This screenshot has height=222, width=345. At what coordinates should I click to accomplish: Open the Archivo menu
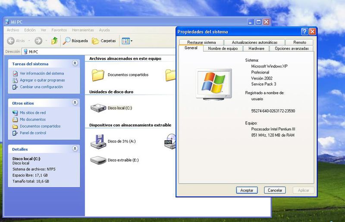pos(13,30)
